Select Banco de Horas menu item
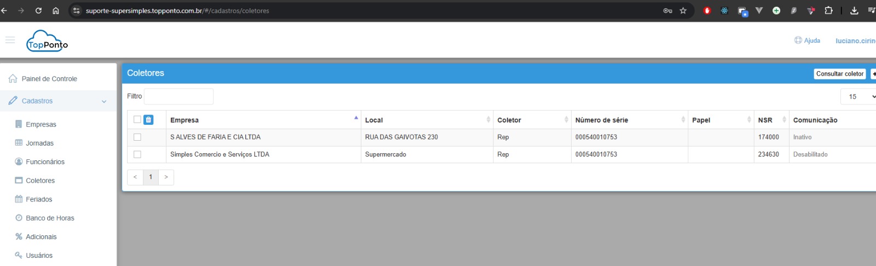The width and height of the screenshot is (876, 266). tap(50, 218)
